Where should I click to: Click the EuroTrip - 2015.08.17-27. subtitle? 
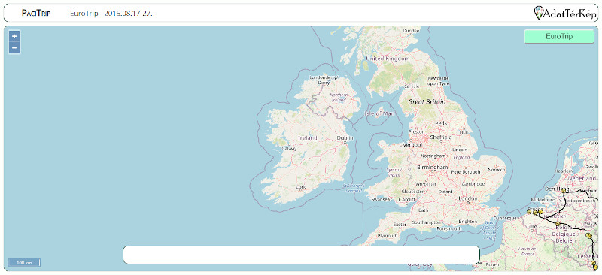pos(111,14)
